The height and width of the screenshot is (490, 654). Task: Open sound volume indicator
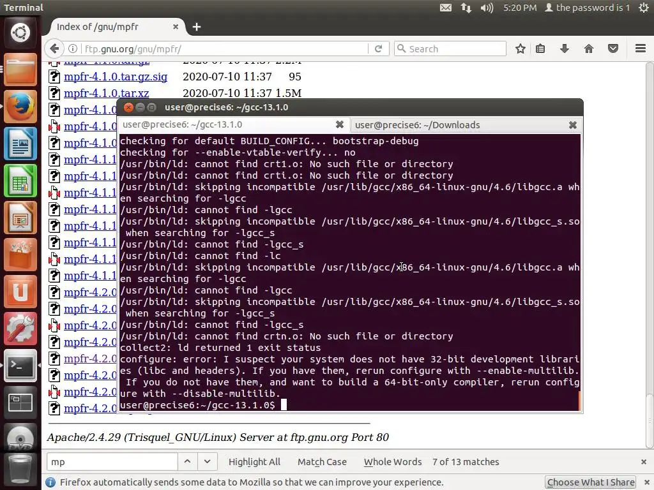coord(487,8)
